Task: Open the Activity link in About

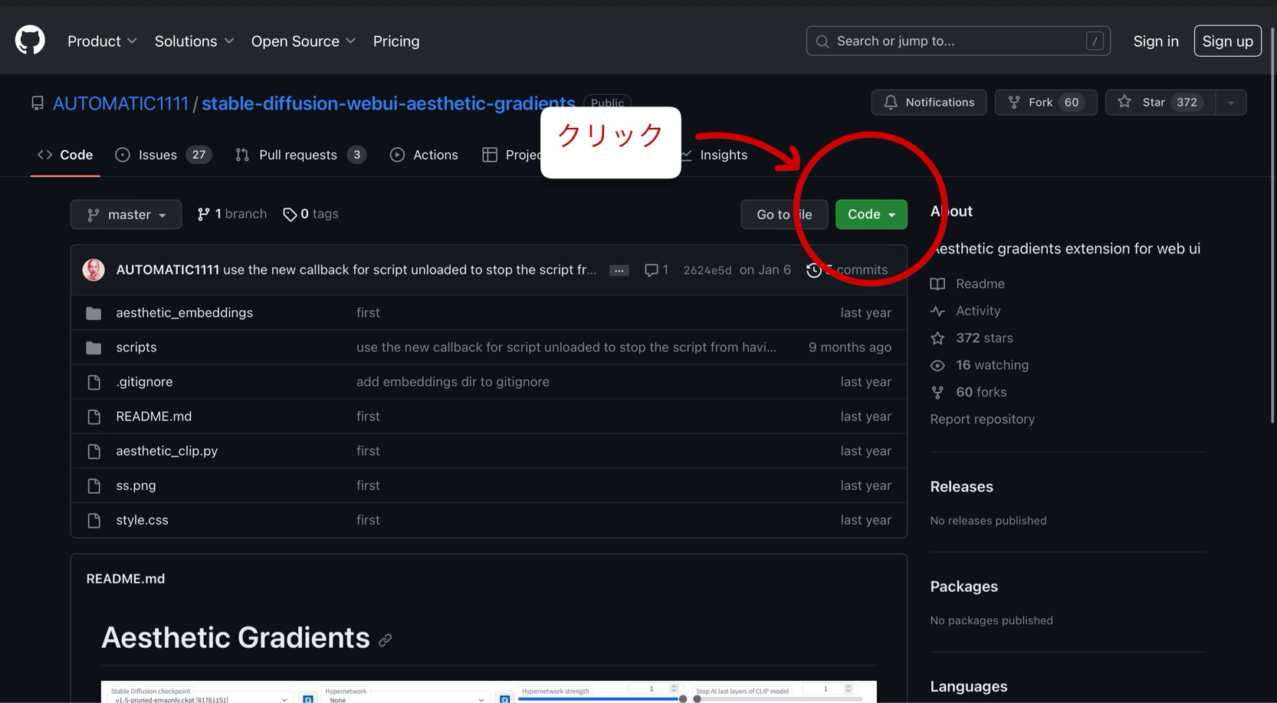Action: click(x=977, y=311)
